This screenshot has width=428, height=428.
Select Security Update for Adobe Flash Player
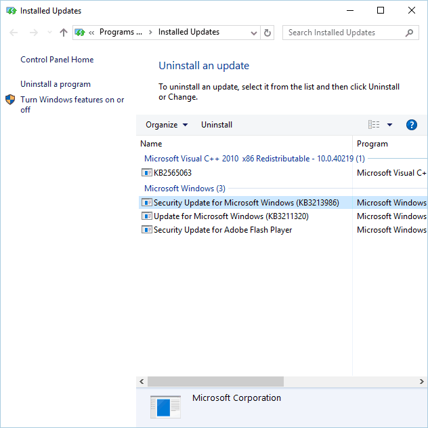point(223,230)
